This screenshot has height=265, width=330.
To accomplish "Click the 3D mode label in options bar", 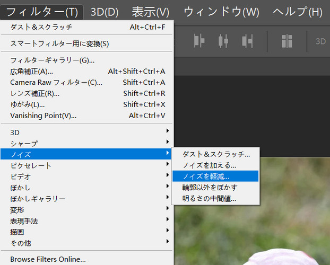I will tap(320, 41).
